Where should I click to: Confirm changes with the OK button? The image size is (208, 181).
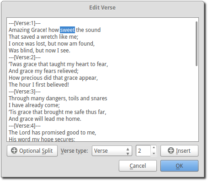tap(179, 165)
